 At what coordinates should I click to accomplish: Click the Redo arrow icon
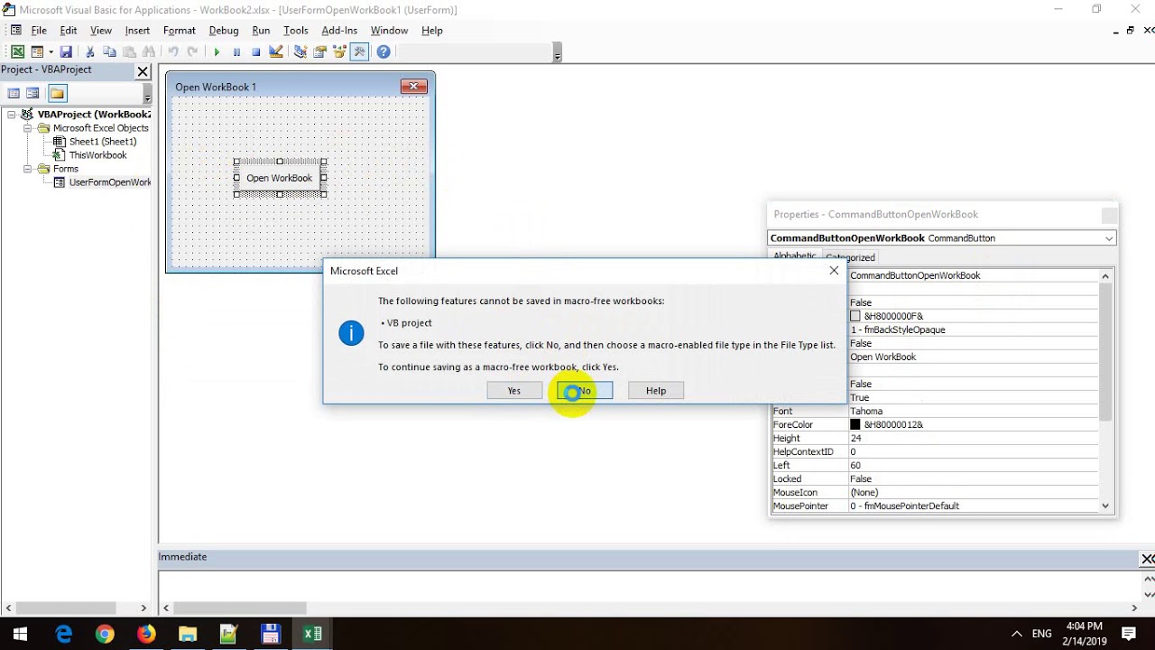pyautogui.click(x=192, y=52)
